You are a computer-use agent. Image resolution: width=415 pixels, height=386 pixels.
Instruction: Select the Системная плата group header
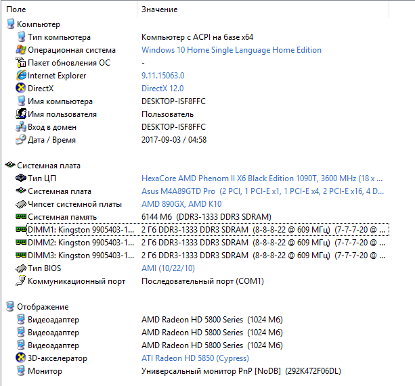49,166
